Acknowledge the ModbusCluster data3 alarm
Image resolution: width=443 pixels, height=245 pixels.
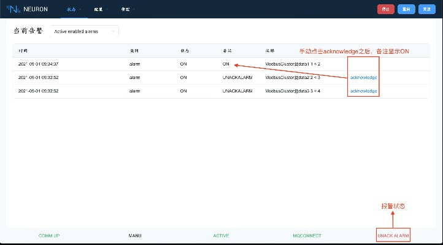click(x=363, y=91)
